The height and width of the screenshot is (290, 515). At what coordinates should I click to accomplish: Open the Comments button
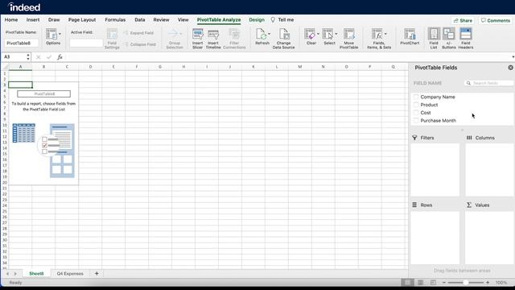click(x=496, y=20)
